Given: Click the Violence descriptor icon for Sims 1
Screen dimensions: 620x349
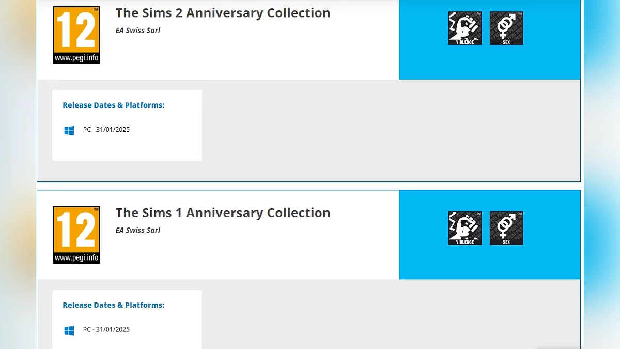Looking at the screenshot, I should [465, 228].
